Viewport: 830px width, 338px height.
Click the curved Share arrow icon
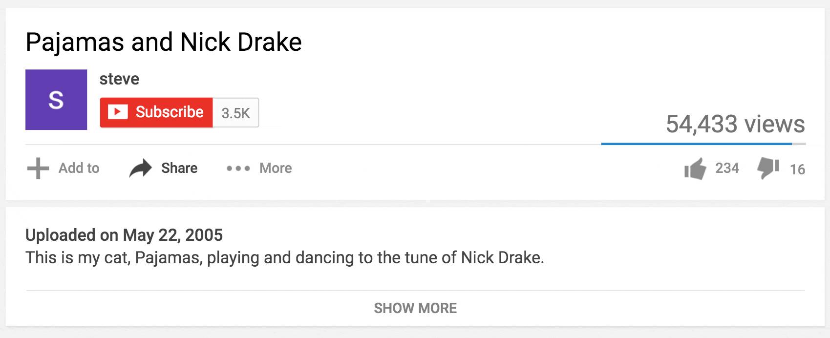click(140, 169)
